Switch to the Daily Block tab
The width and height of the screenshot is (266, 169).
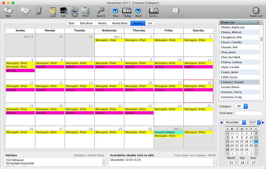pos(86,23)
